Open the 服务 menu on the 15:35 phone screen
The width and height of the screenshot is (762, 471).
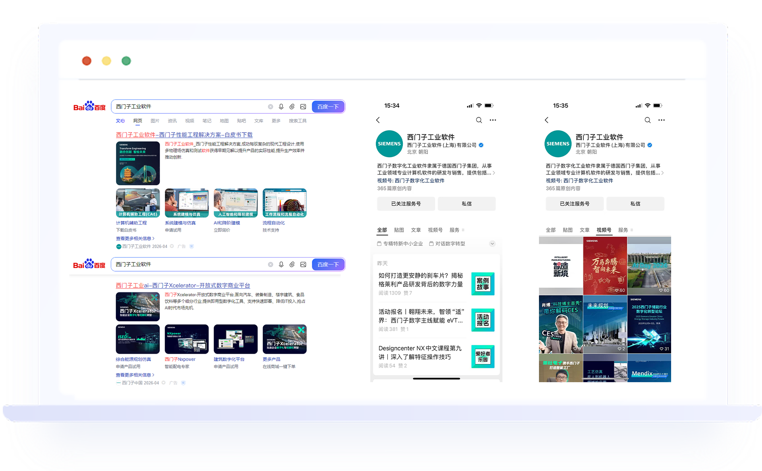pyautogui.click(x=625, y=230)
